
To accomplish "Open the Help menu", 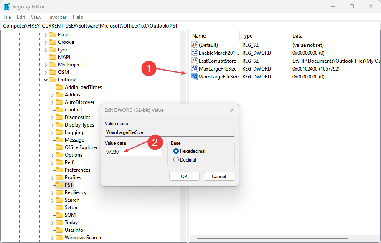I will 78,17.
